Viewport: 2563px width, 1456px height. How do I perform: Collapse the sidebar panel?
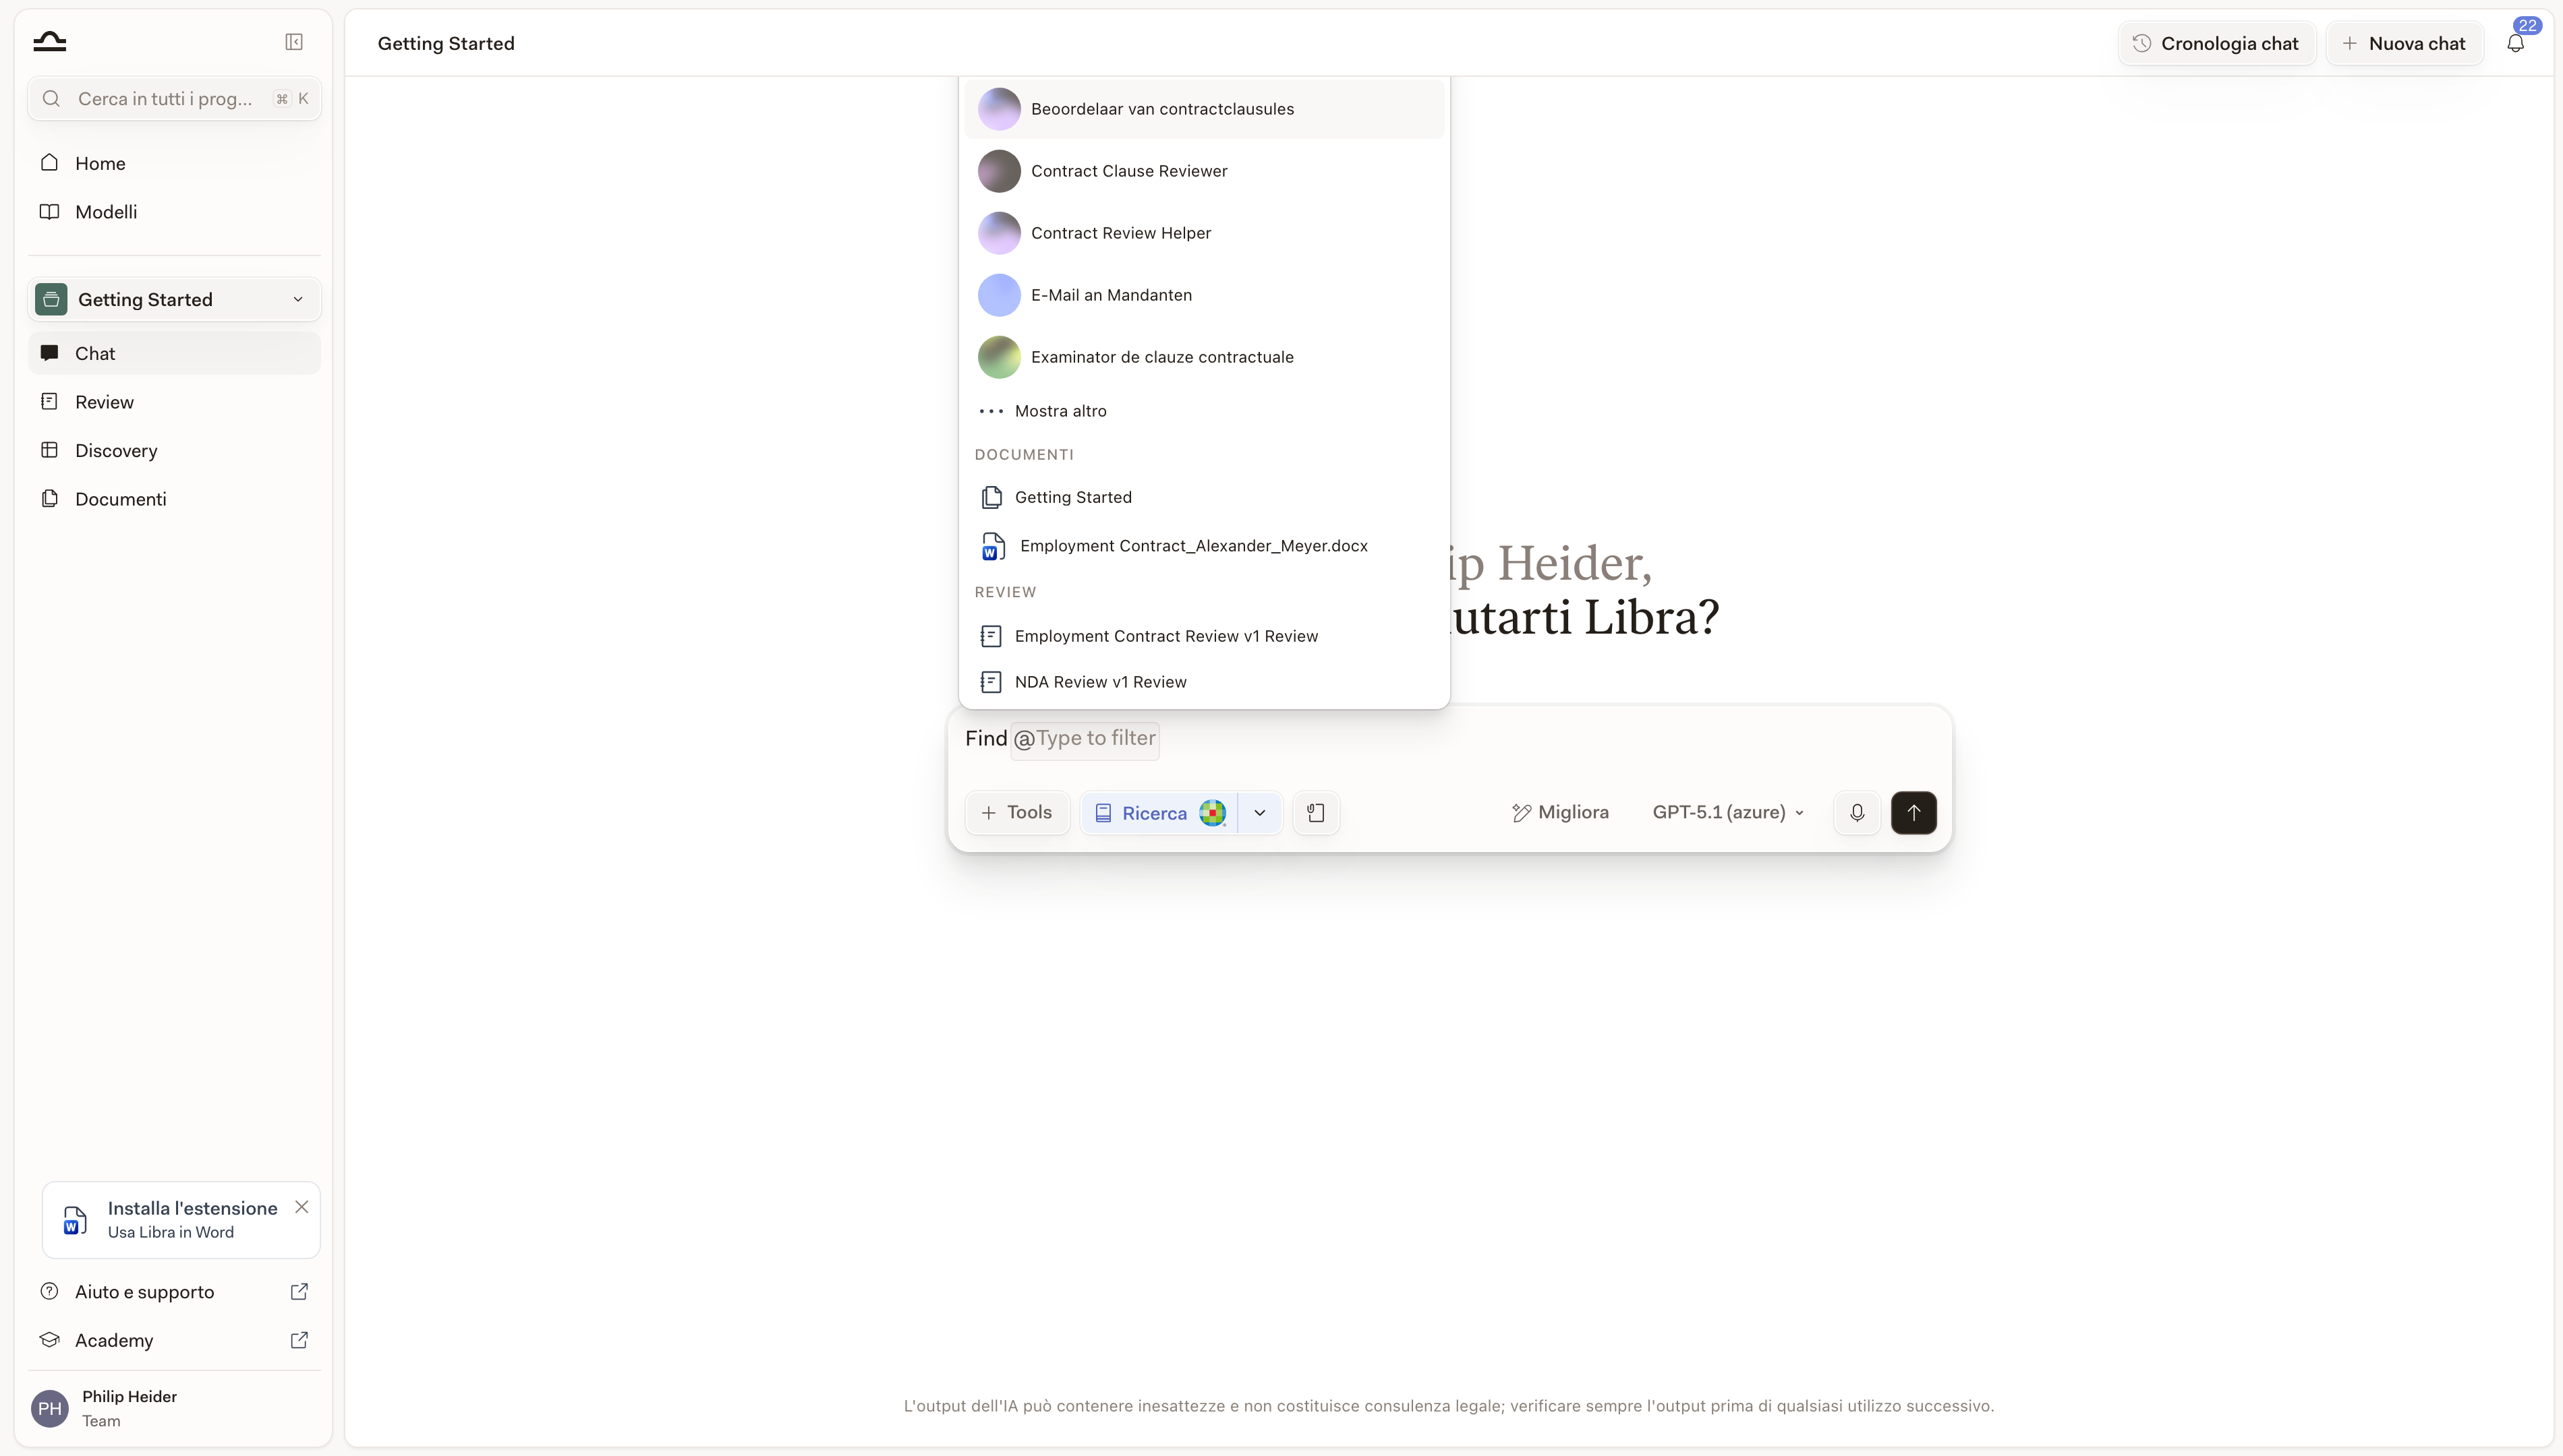tap(294, 41)
